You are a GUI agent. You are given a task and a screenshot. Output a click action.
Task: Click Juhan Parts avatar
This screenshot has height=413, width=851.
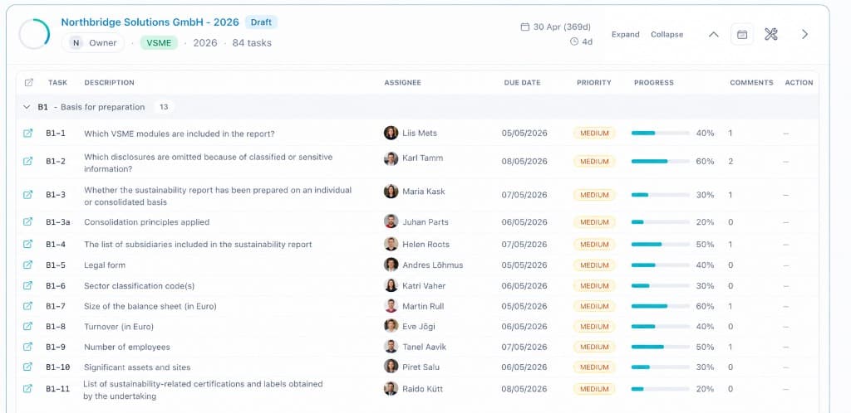[391, 221]
